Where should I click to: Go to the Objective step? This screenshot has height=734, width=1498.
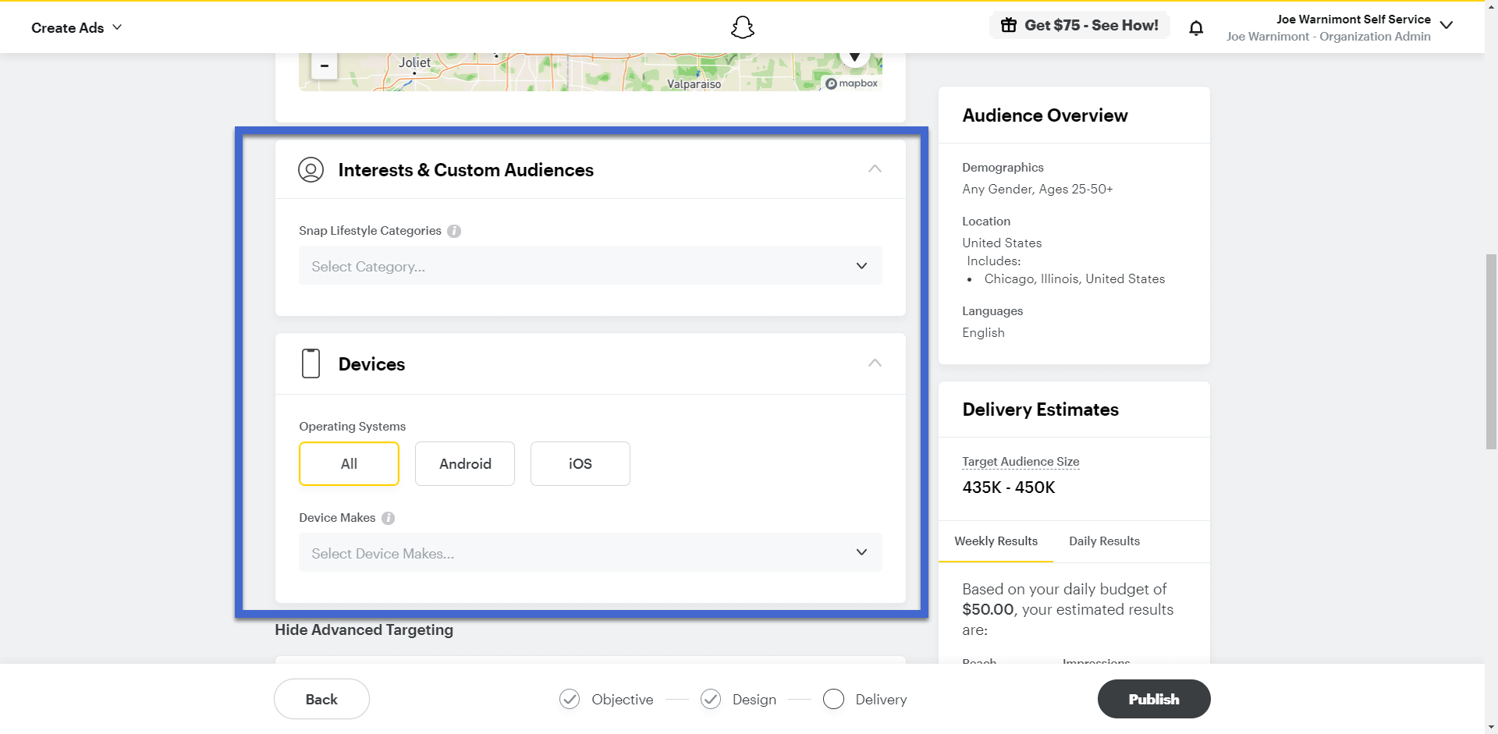(606, 699)
